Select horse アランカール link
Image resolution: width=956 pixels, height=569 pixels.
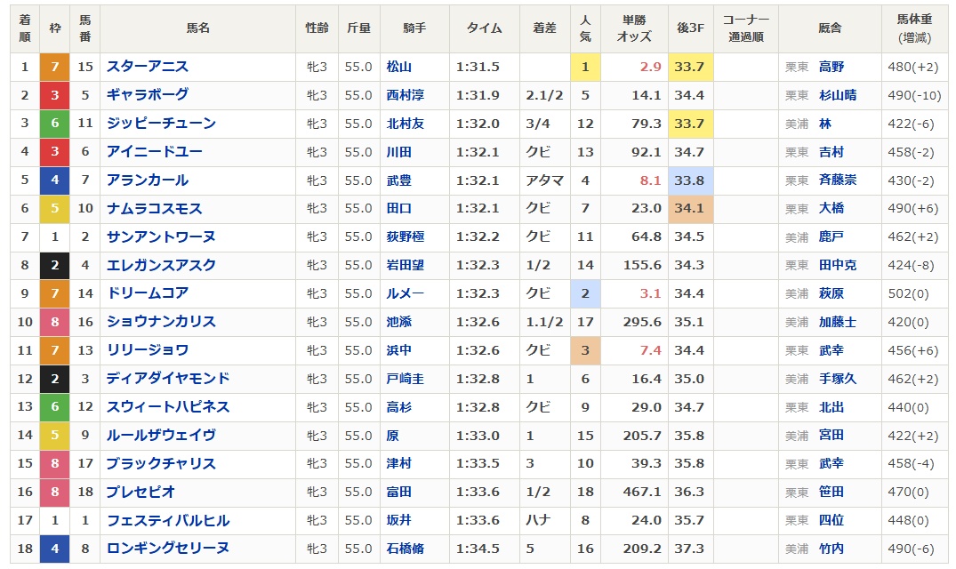point(148,180)
